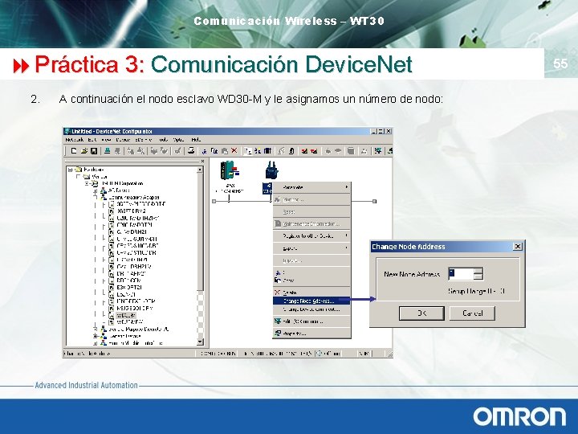Click the red X Delete toolbar icon
578x434 pixels.
tap(234, 150)
